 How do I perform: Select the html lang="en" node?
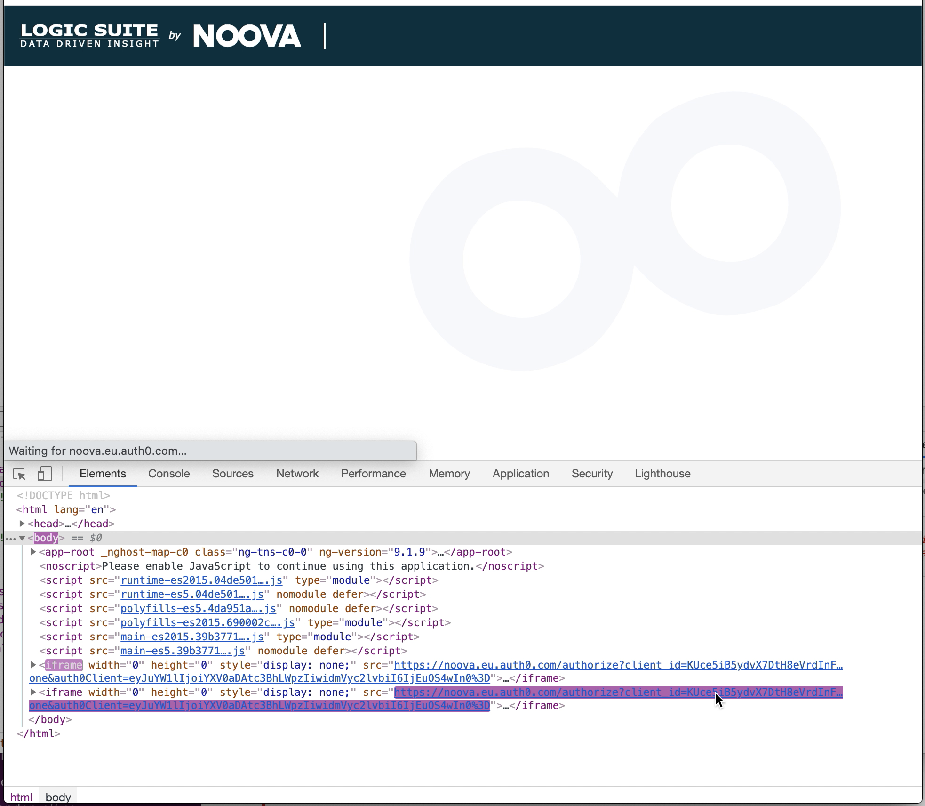click(66, 509)
